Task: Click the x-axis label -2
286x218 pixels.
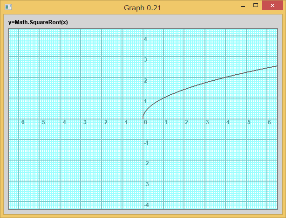Action: coord(105,122)
